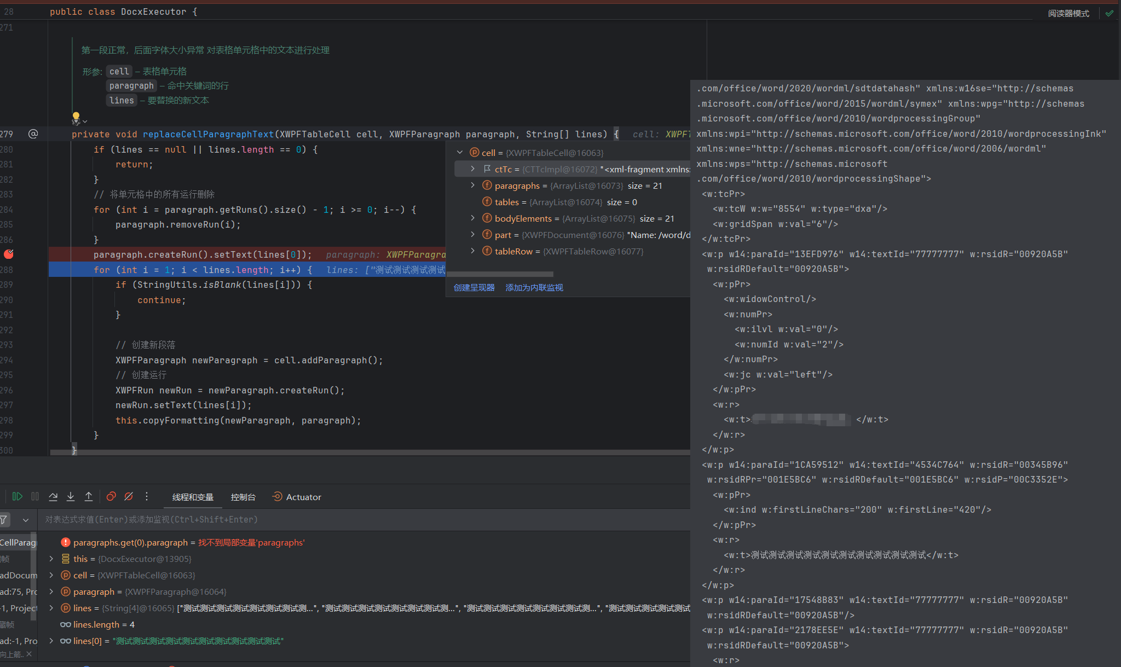Click the Step Over debugger icon
Screen dimensions: 1121x667
53,496
